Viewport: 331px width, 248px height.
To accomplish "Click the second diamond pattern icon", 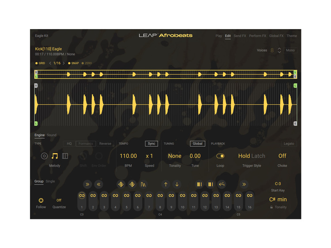I will pyautogui.click(x=132, y=185).
